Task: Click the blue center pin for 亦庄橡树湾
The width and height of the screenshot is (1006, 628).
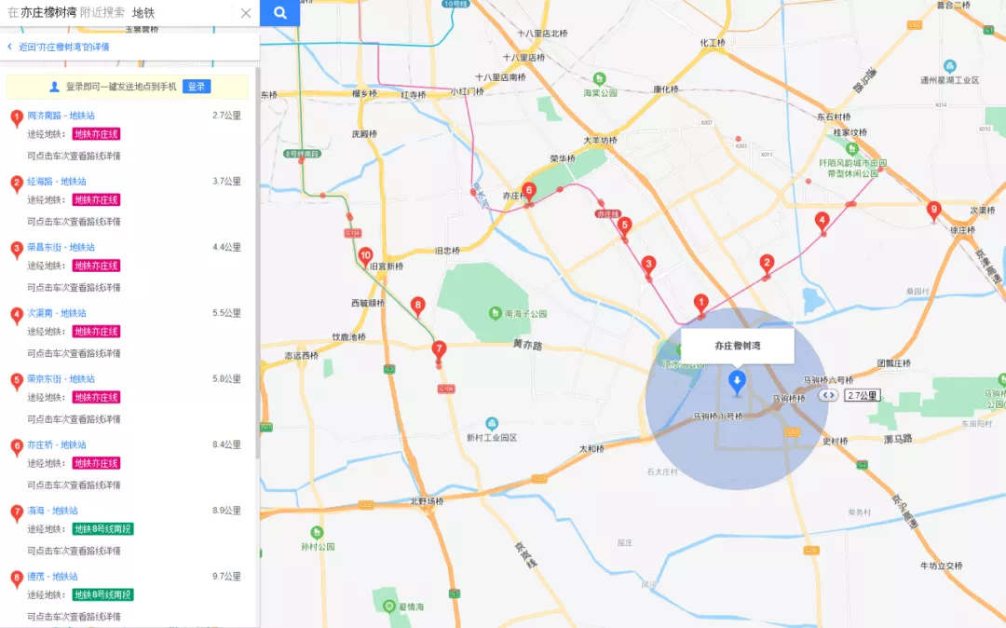Action: coord(737,380)
